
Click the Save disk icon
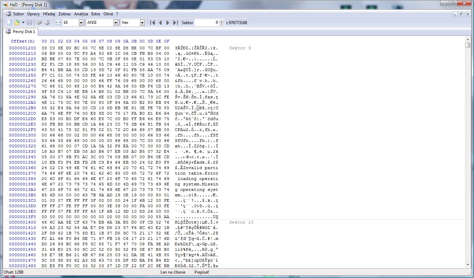30,22
